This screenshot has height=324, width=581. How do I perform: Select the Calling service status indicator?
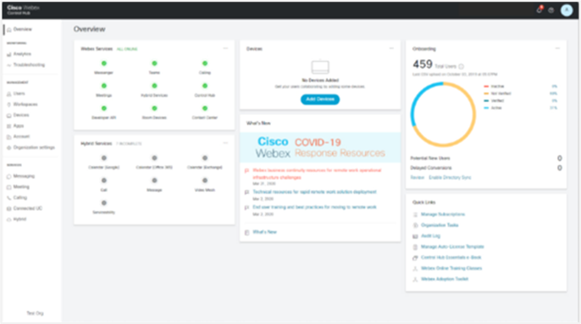click(205, 63)
